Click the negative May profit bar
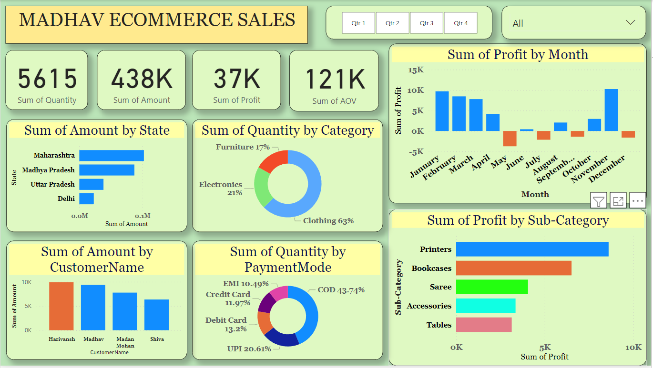Screen dimensions: 653x368 [510, 139]
